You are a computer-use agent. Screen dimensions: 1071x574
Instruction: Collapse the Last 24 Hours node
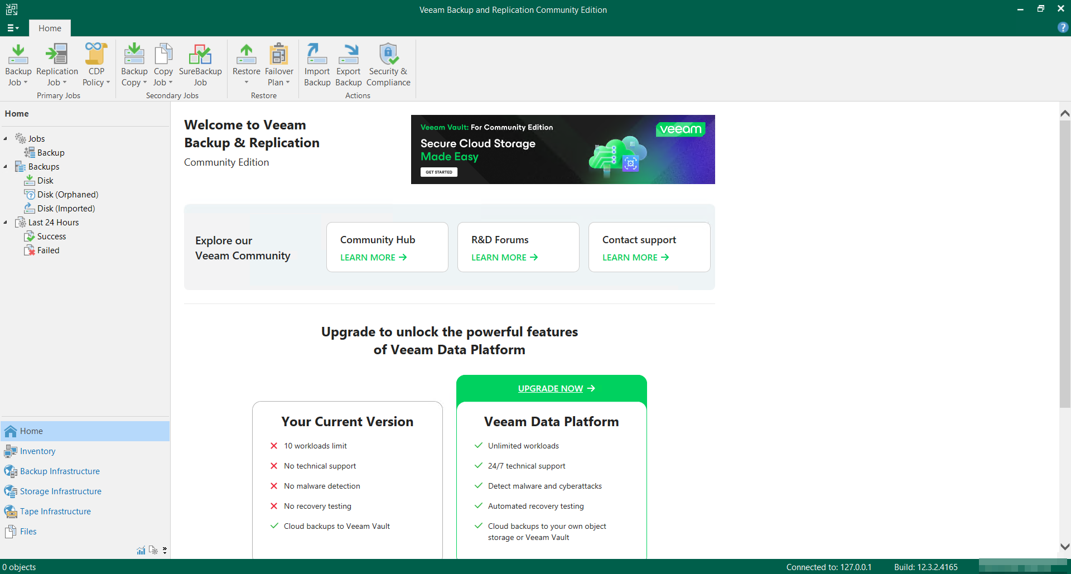tap(6, 222)
